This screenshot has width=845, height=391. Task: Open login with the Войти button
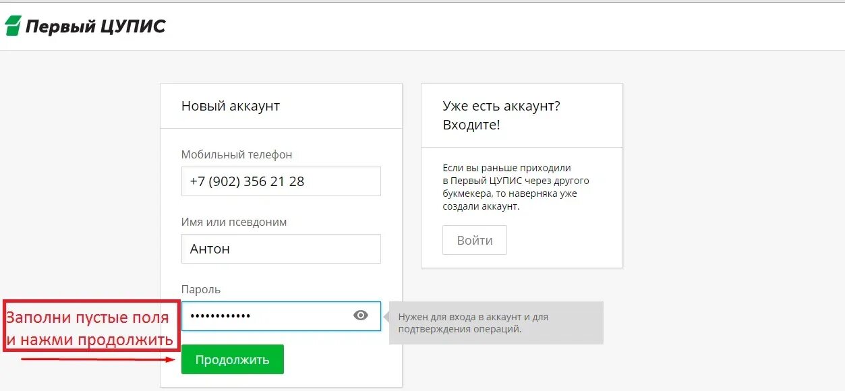(x=474, y=240)
